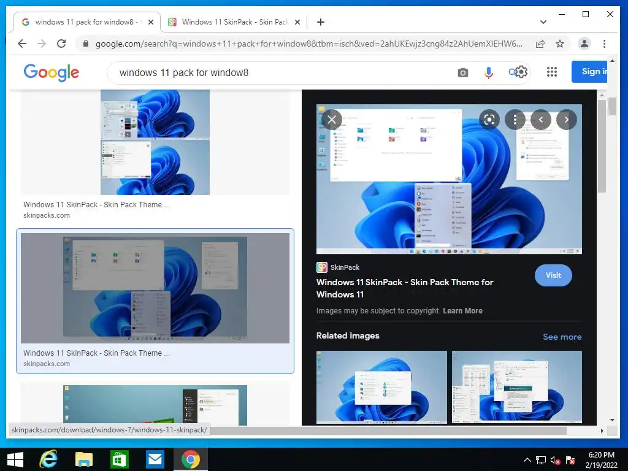Share this page from address bar
The width and height of the screenshot is (628, 471).
[x=540, y=44]
